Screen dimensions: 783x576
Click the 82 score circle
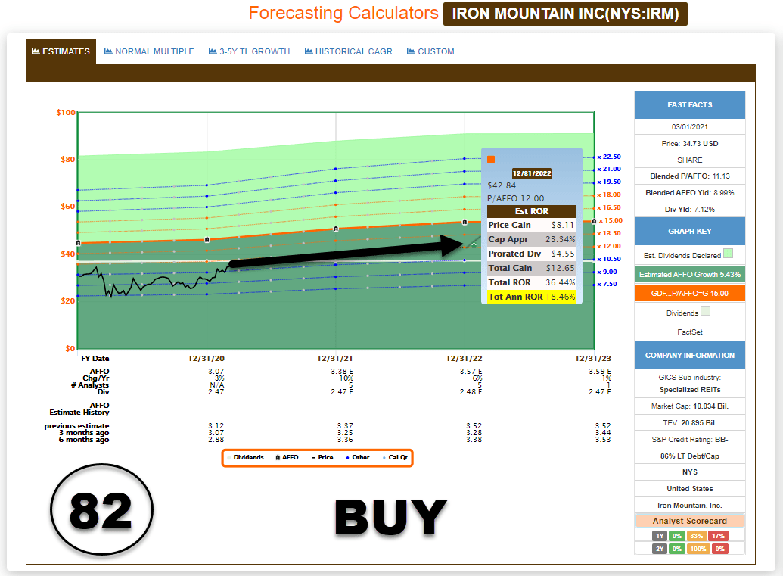tap(101, 509)
